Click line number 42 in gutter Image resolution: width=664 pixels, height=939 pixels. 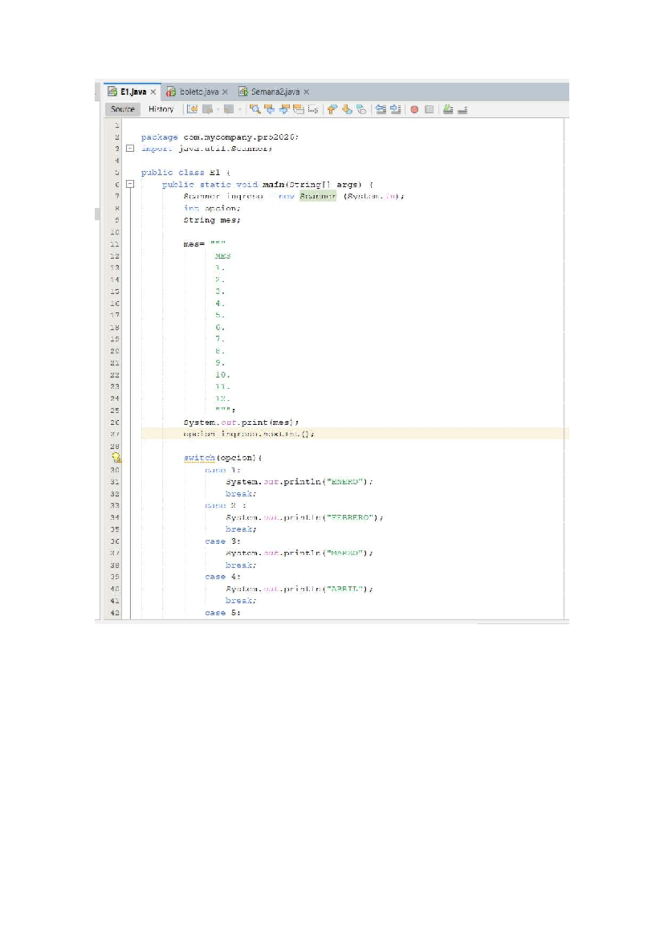tap(115, 612)
